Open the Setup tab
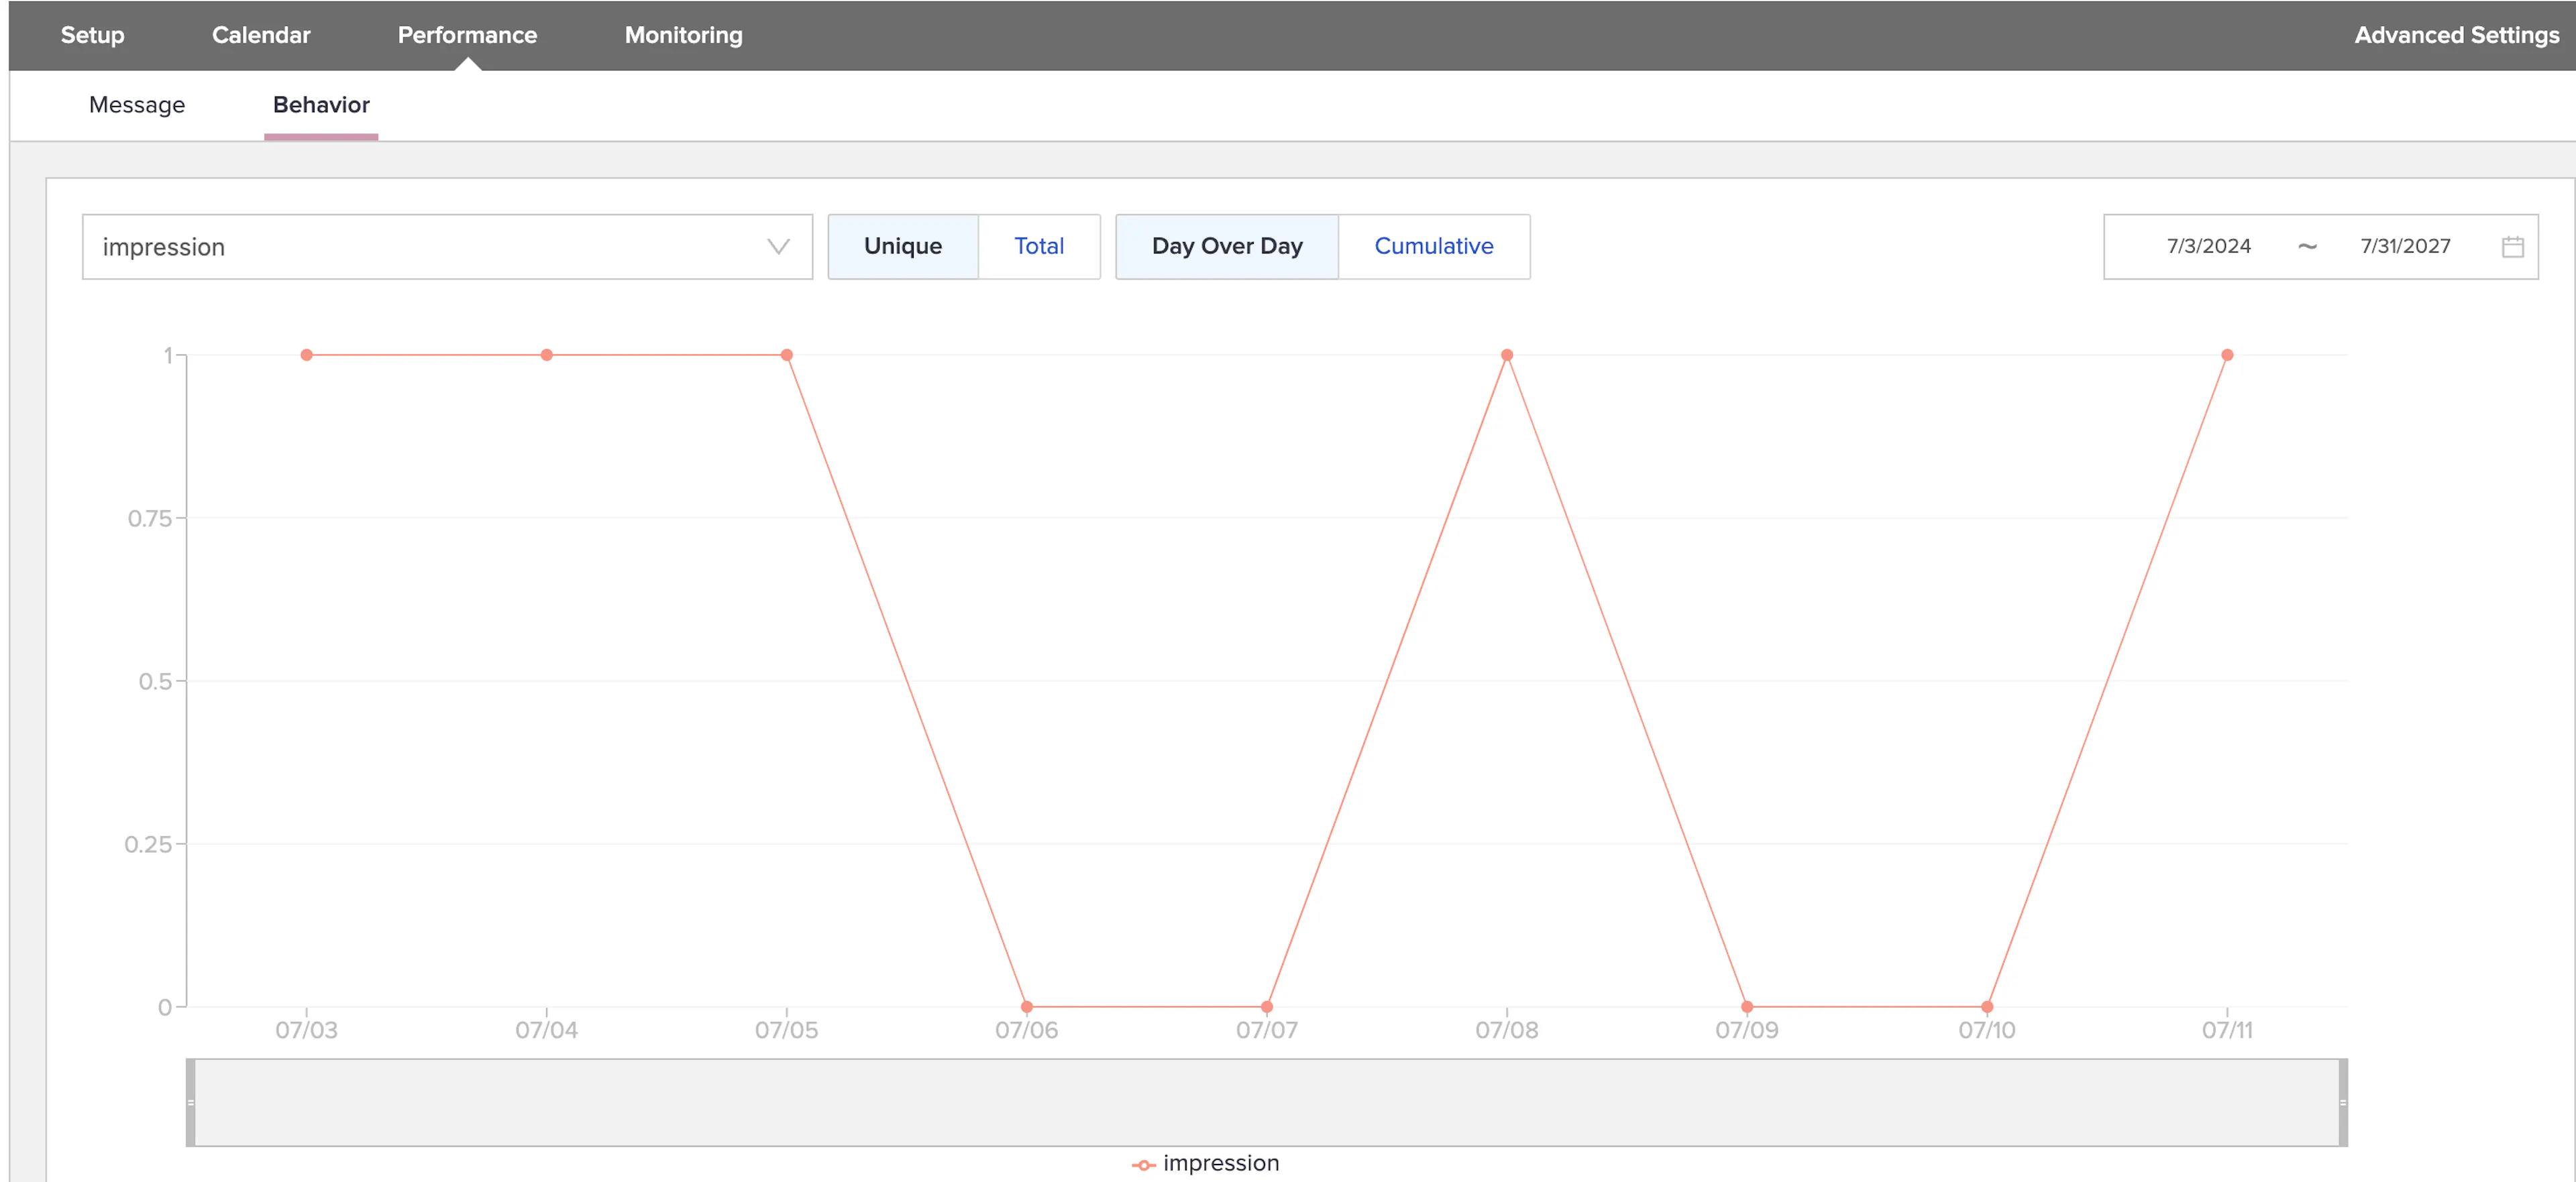 pos(92,35)
